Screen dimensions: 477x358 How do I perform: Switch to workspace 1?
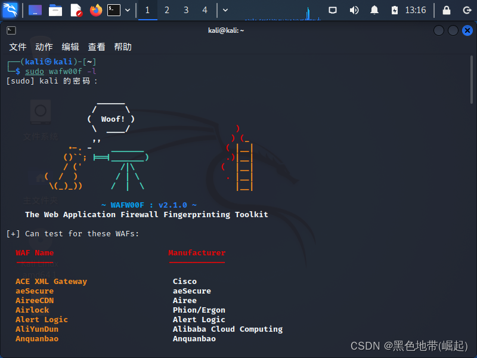147,10
